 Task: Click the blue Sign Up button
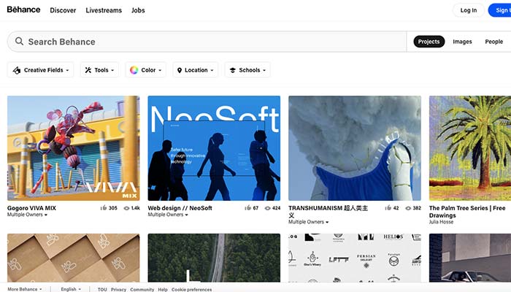coord(499,10)
